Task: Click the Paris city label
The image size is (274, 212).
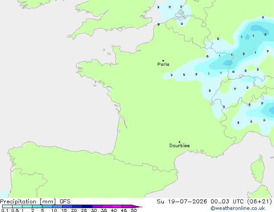Action: pyautogui.click(x=163, y=64)
